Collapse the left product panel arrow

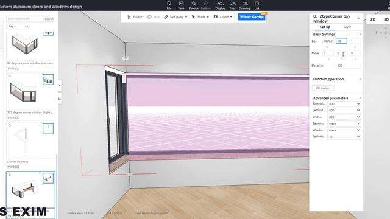60,86
